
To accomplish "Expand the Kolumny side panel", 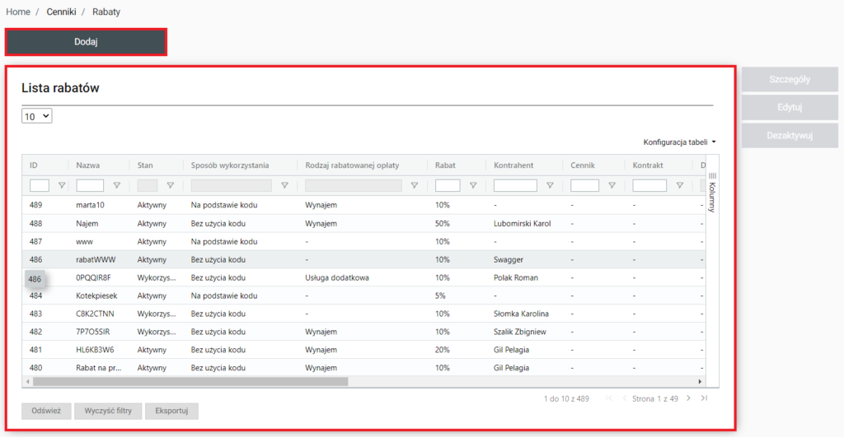I will (712, 191).
